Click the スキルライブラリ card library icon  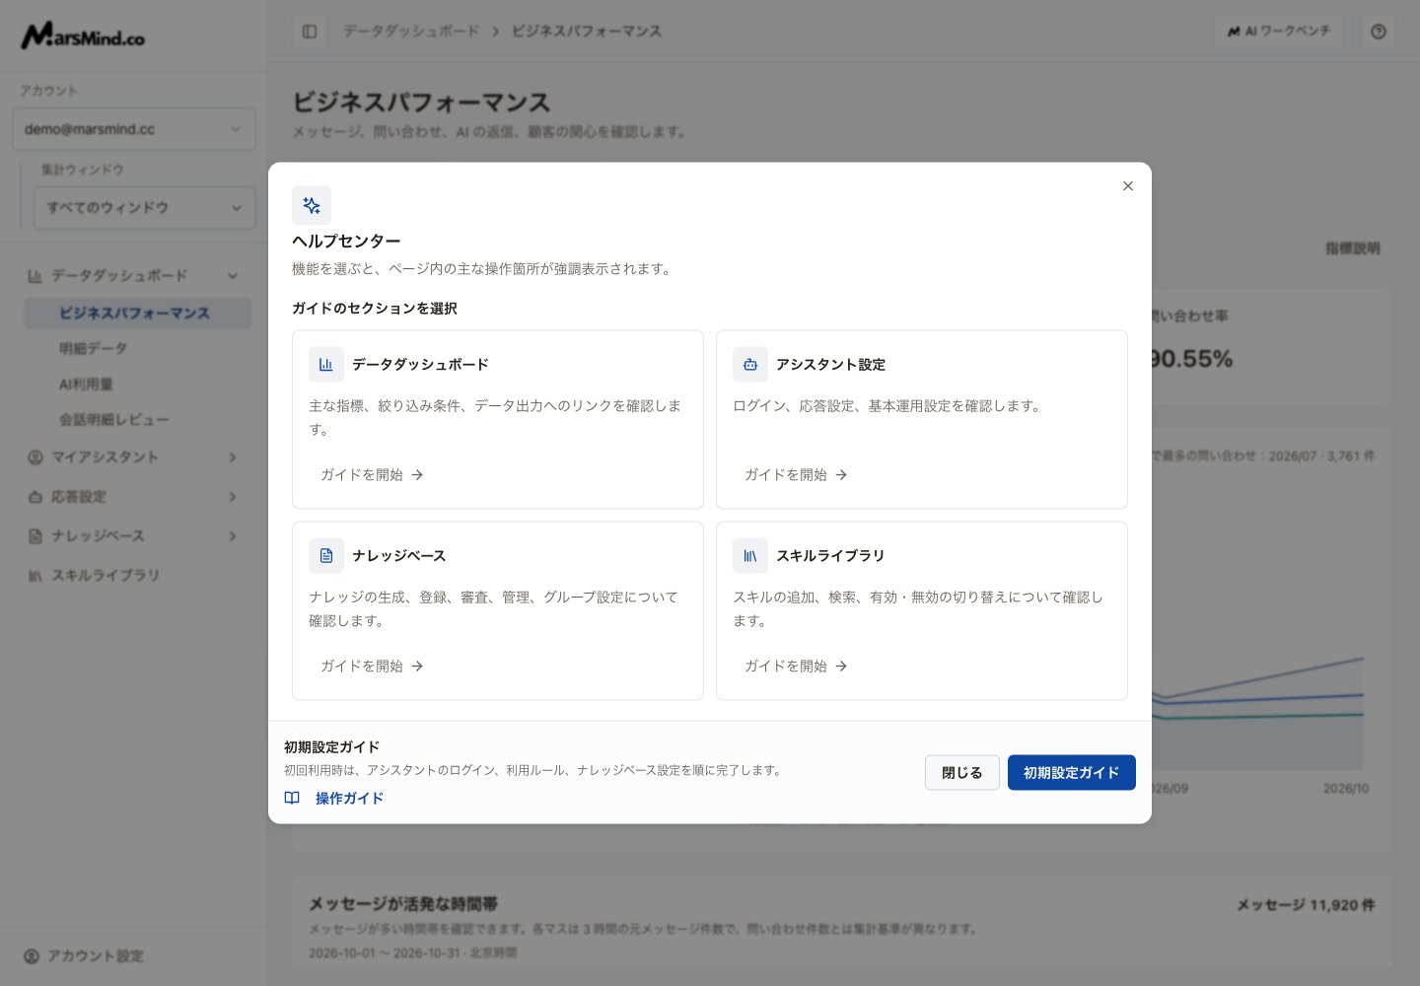coord(750,556)
